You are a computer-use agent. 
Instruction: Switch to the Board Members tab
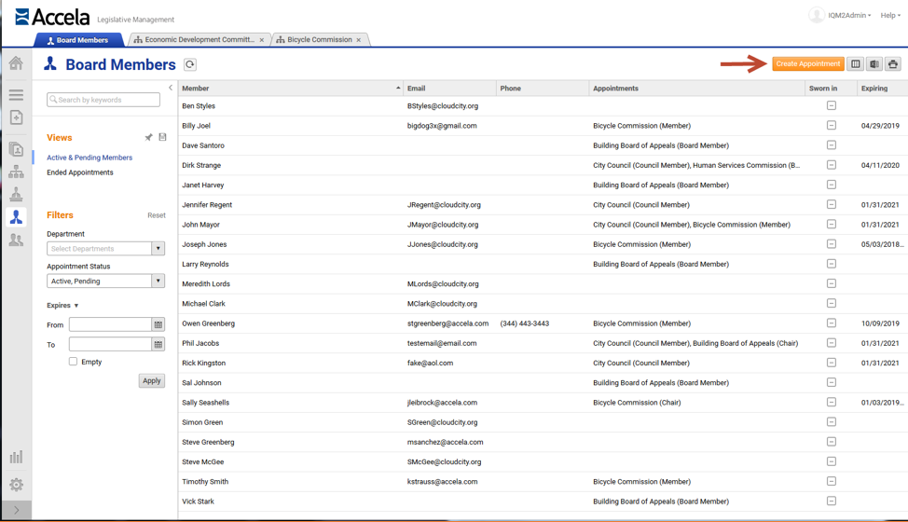(x=78, y=40)
